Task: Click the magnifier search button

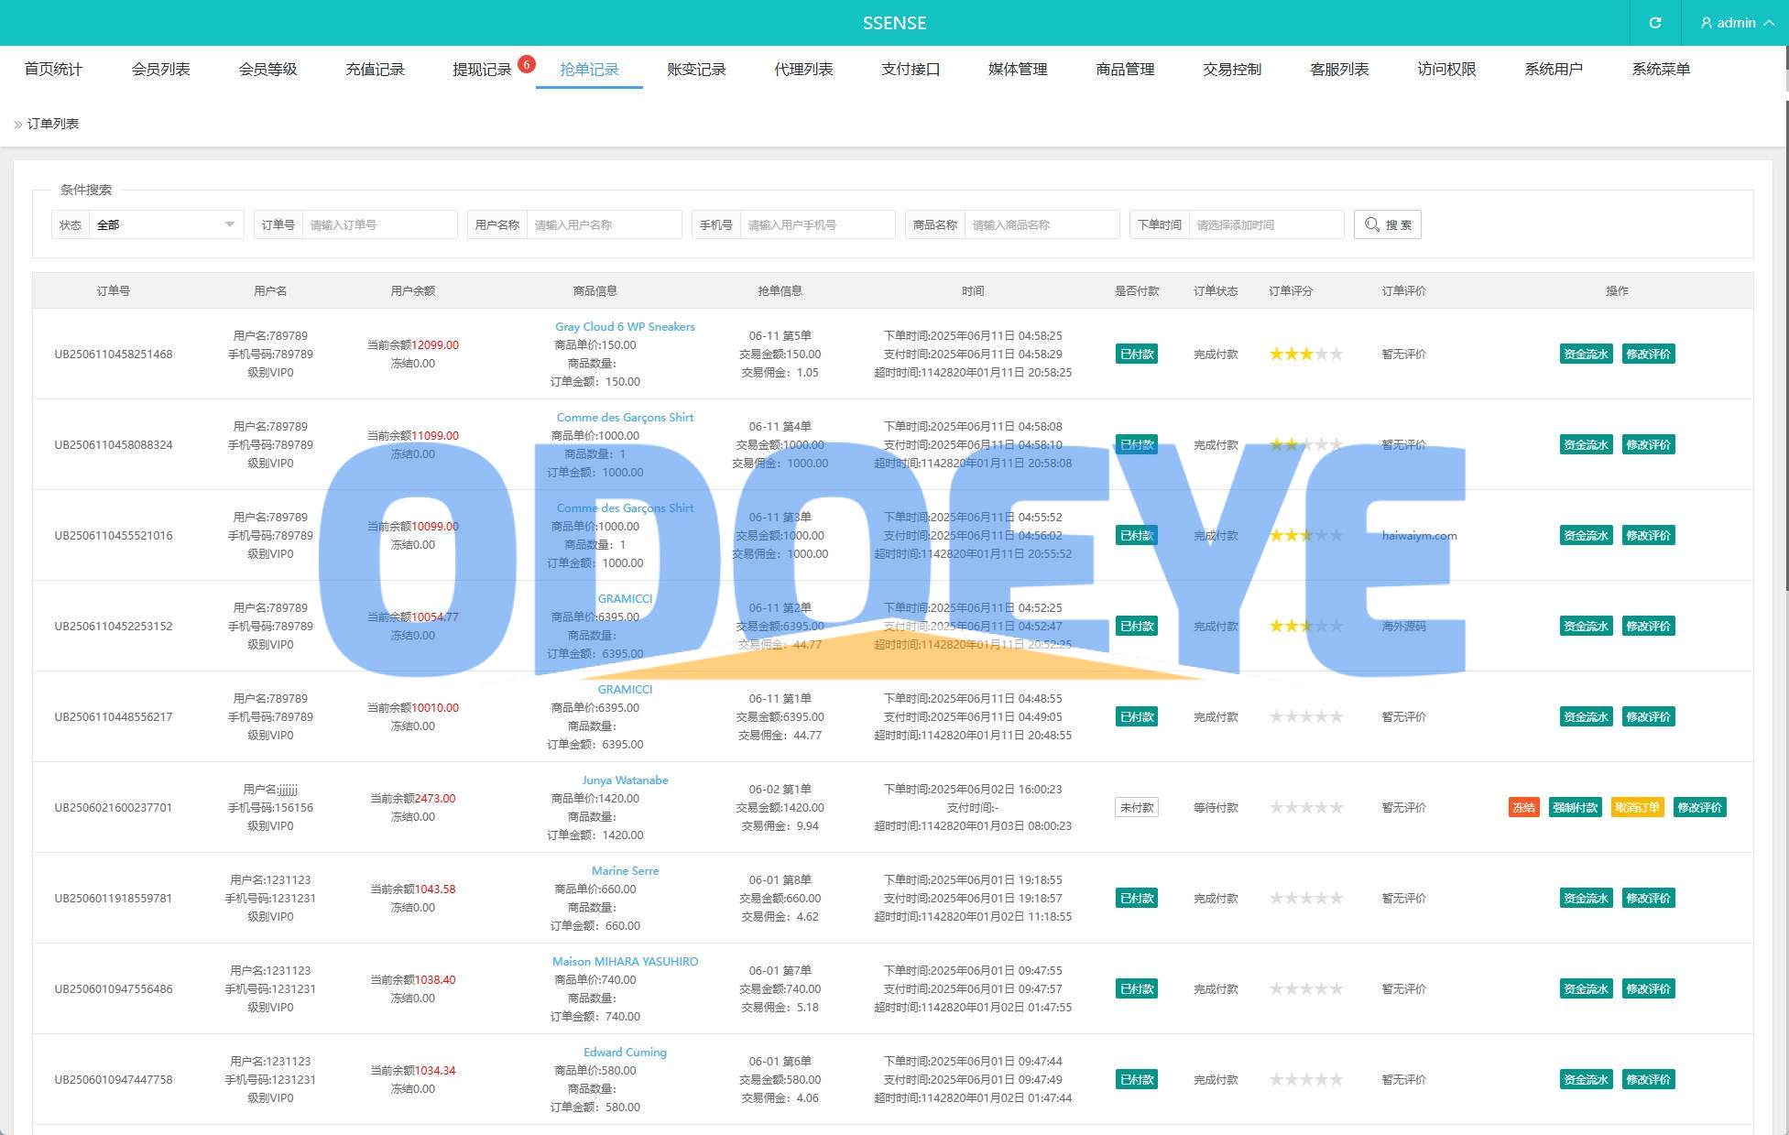Action: tap(1387, 224)
